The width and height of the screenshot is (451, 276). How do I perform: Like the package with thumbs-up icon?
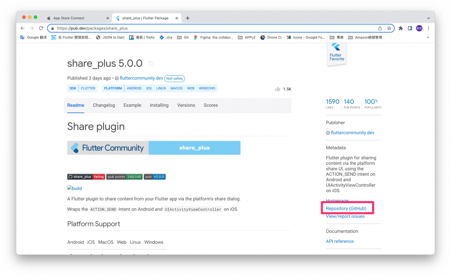[277, 89]
